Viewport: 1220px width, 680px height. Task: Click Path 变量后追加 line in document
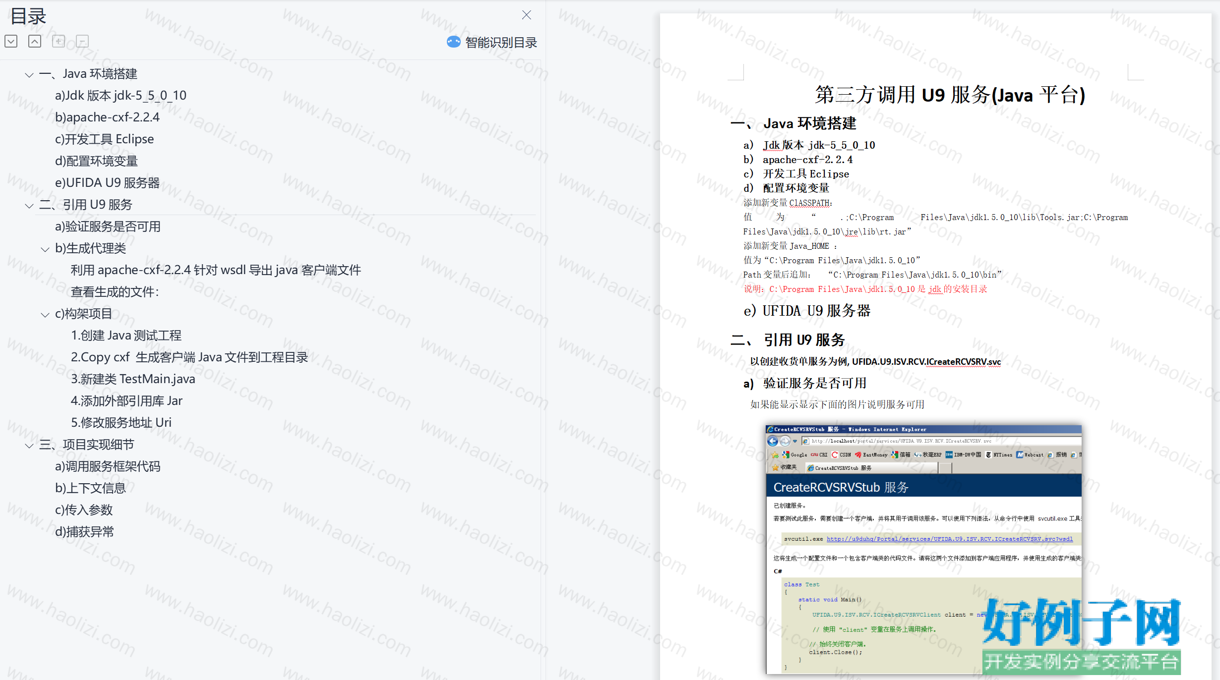tap(872, 275)
